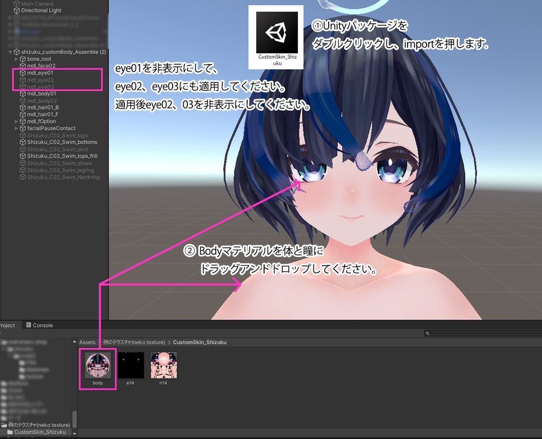Click the Project panel search field
Image resolution: width=542 pixels, height=439 pixels.
pos(482,333)
